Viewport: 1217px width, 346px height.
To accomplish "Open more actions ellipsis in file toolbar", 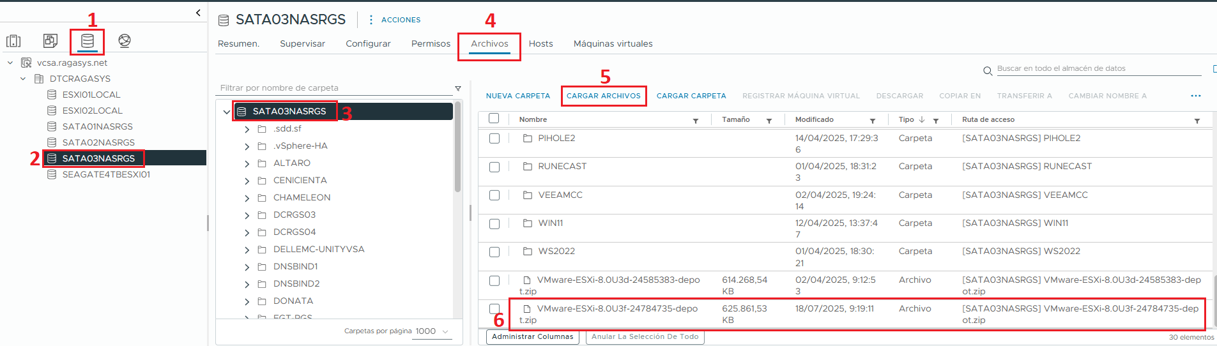I will coord(1196,96).
